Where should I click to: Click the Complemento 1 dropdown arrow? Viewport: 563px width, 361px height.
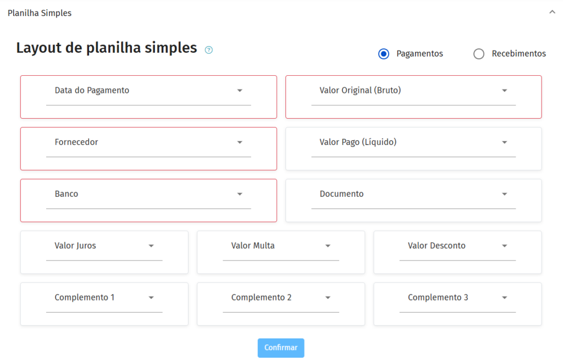point(151,297)
